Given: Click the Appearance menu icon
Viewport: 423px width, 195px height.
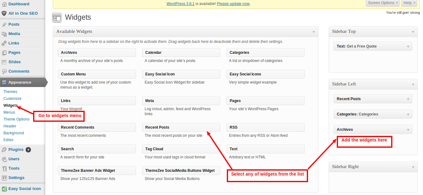Looking at the screenshot, I should (4, 82).
